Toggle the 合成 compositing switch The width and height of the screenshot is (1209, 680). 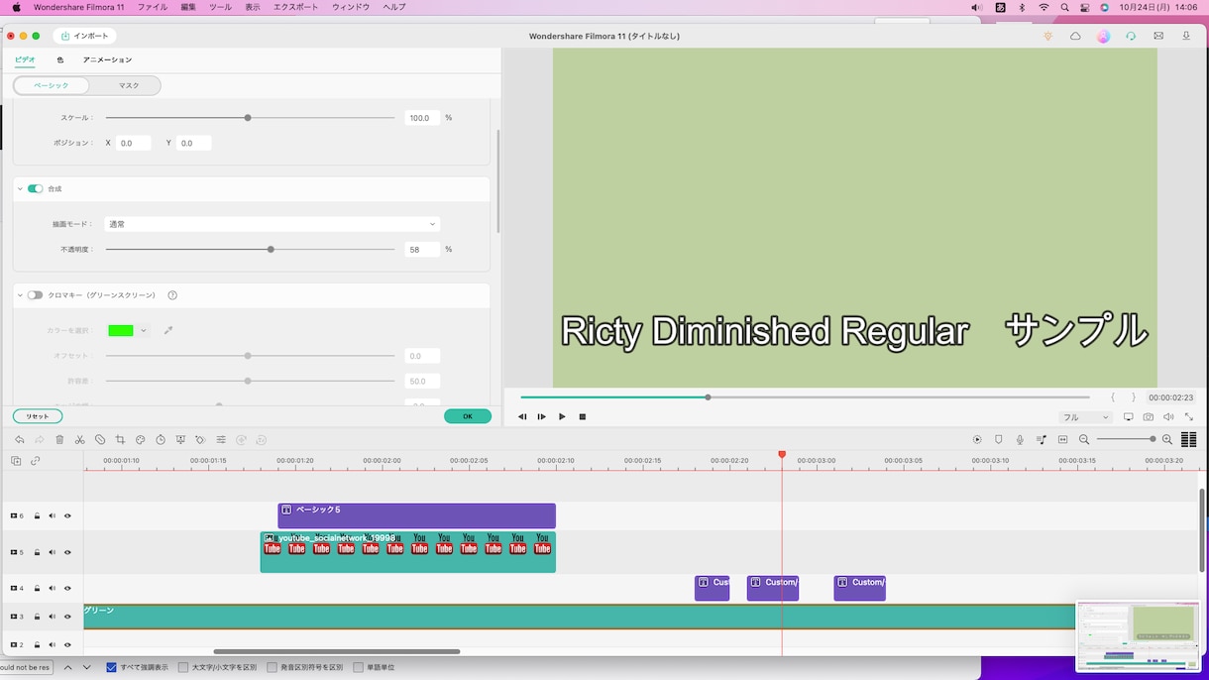click(x=36, y=188)
